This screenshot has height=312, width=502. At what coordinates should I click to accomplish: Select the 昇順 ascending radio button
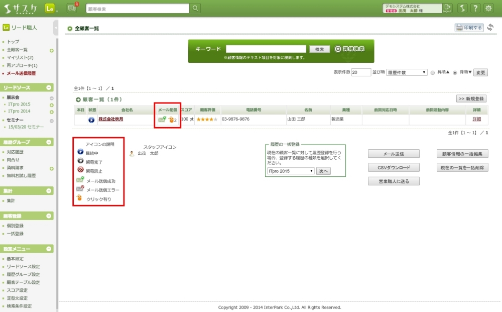[x=433, y=72]
